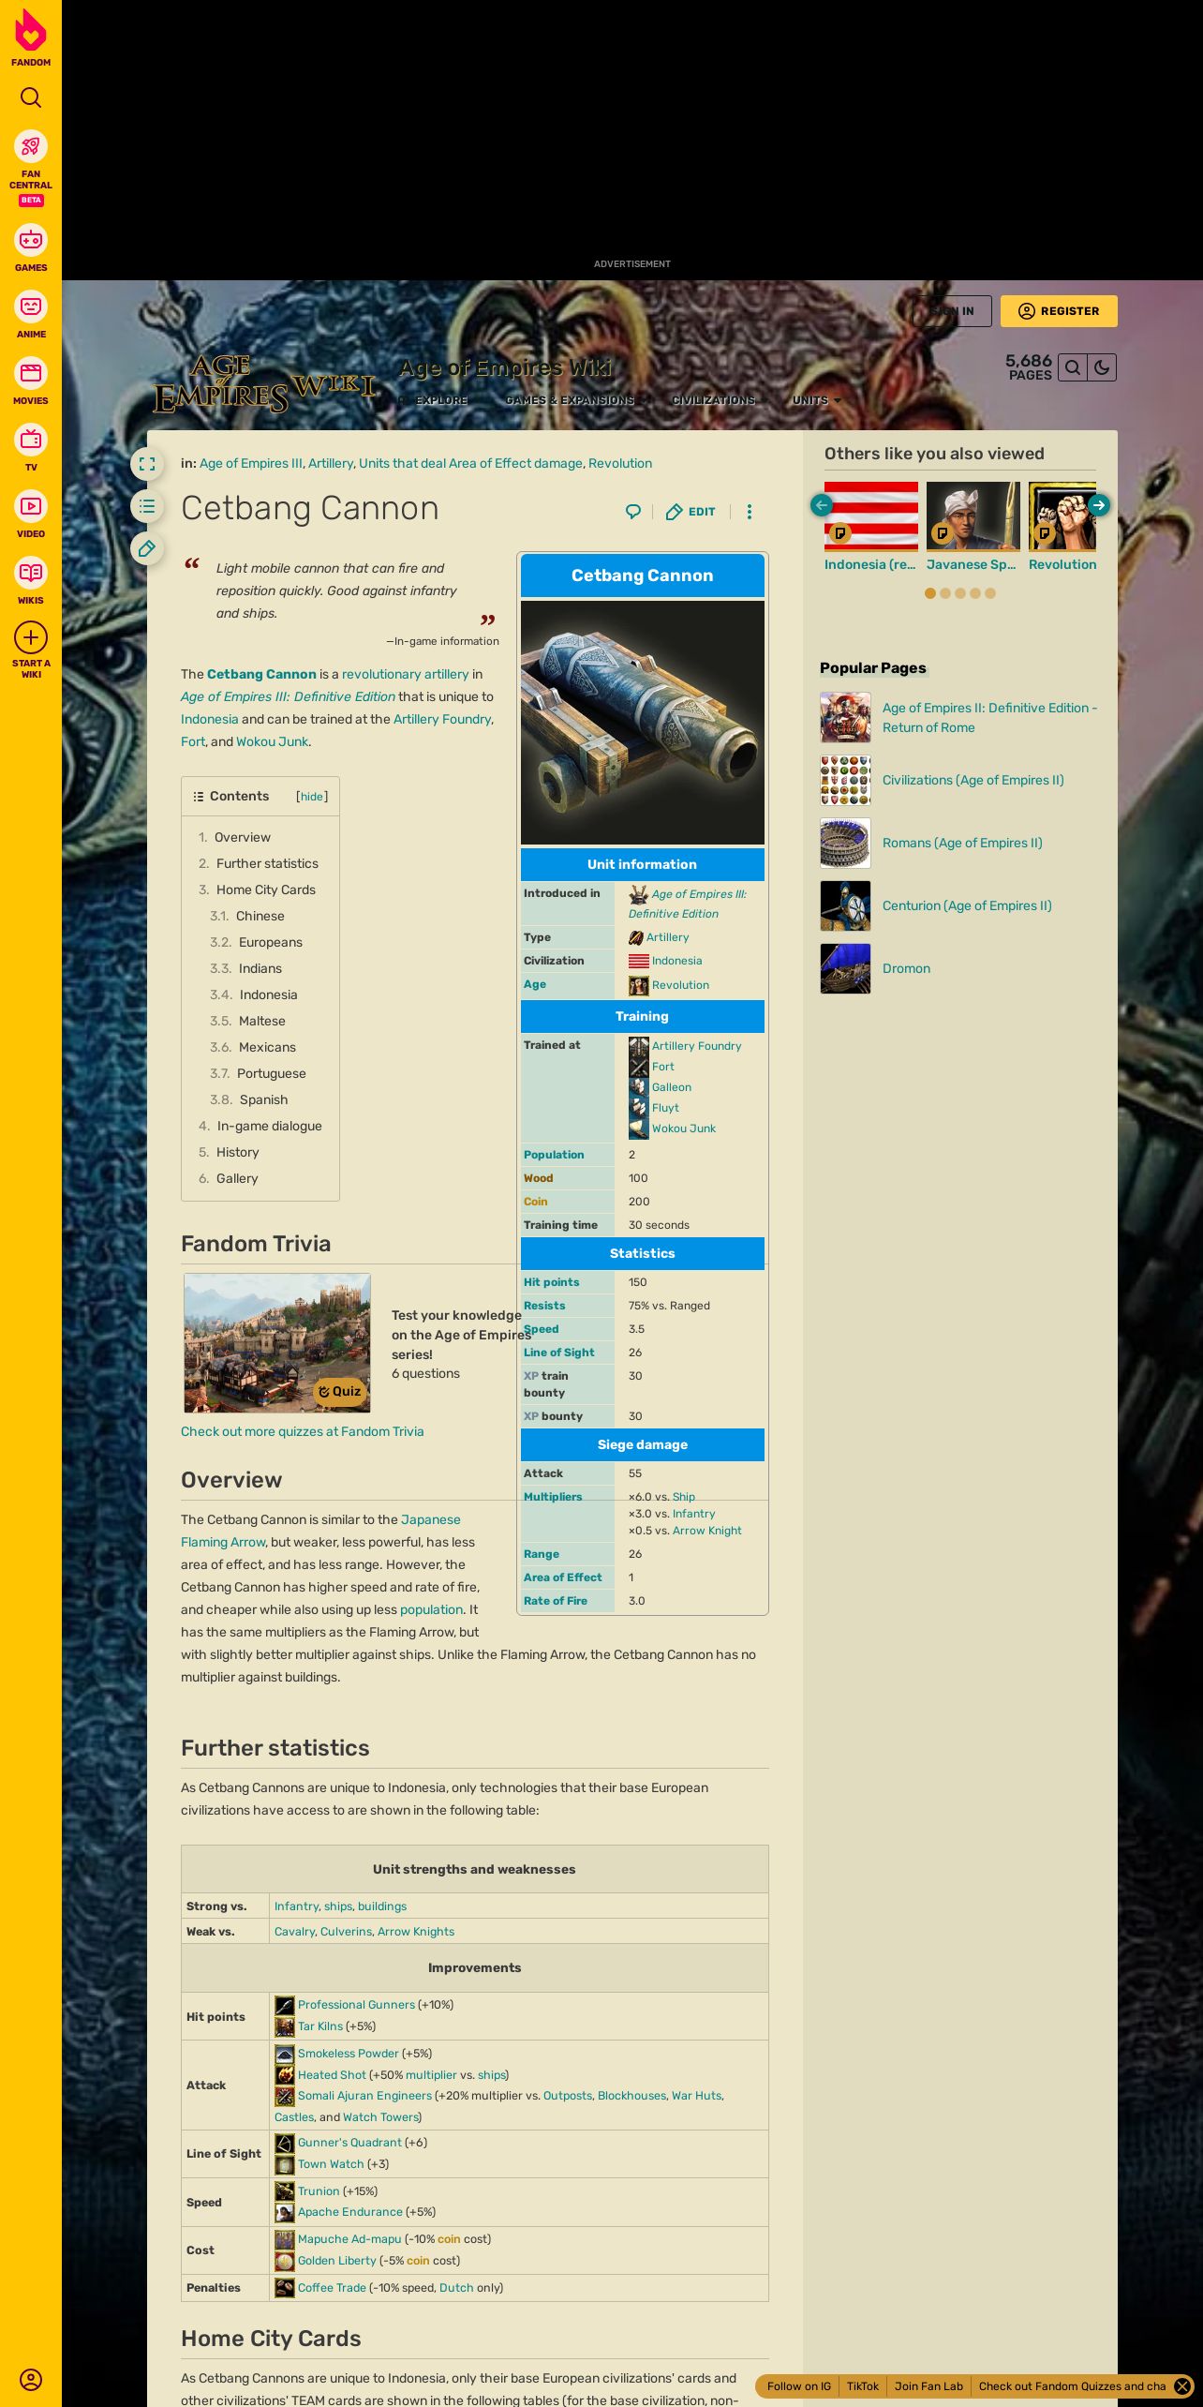The image size is (1203, 2407).
Task: Open the GAMES & EXPANSIONS menu
Action: 576,400
